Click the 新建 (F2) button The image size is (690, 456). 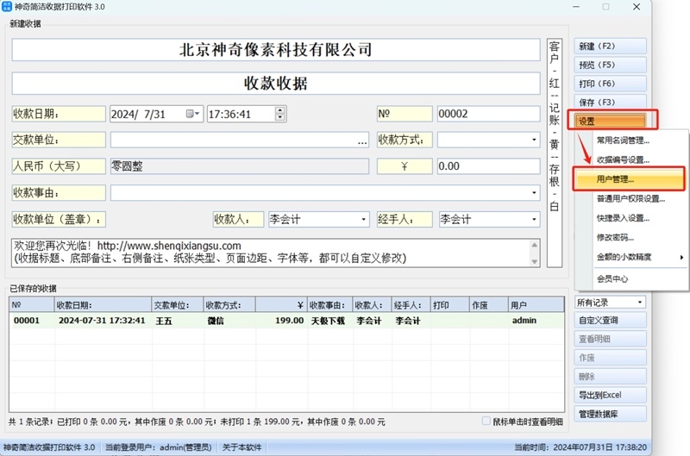610,47
